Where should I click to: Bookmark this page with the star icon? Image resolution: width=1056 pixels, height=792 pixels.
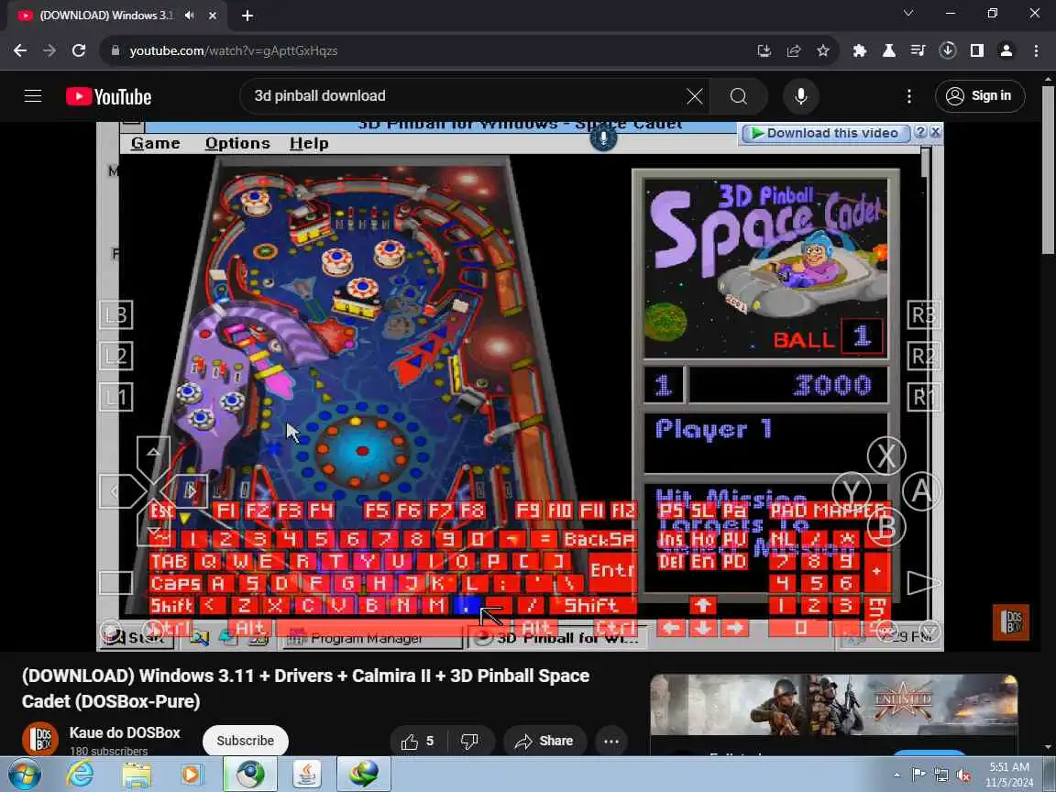click(823, 50)
